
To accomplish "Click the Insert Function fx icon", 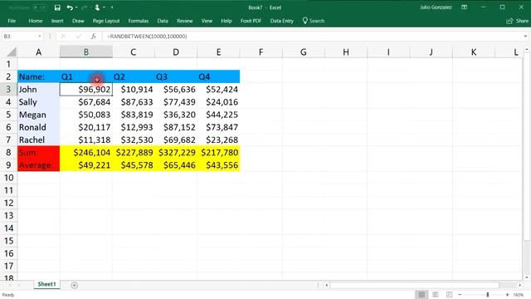I will tap(94, 37).
